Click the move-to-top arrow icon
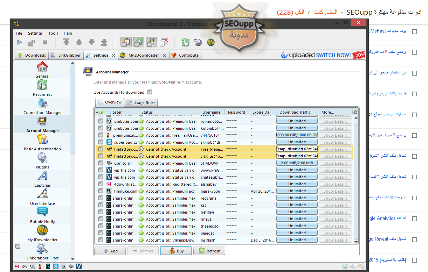Viewport: 428px width, 272px height. click(x=66, y=42)
